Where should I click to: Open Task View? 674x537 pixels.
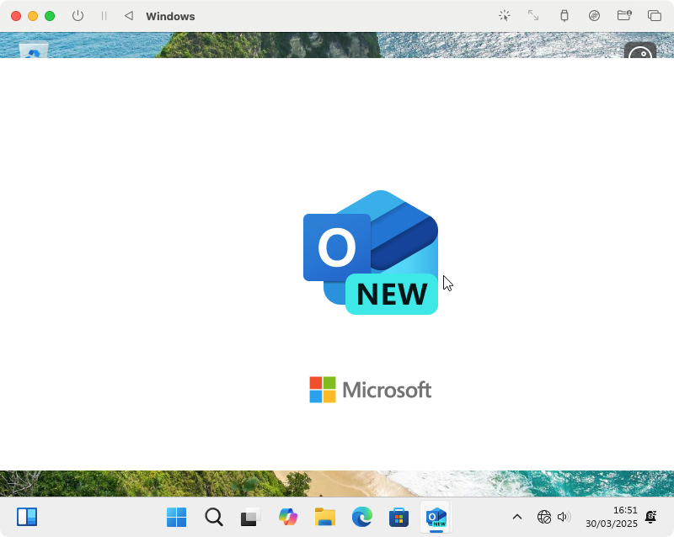click(250, 517)
